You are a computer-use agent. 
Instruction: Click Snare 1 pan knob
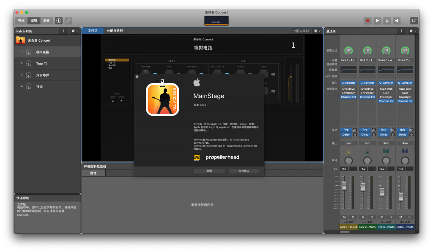pyautogui.click(x=386, y=161)
